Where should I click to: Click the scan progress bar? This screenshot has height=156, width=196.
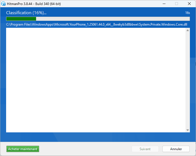tap(98, 19)
